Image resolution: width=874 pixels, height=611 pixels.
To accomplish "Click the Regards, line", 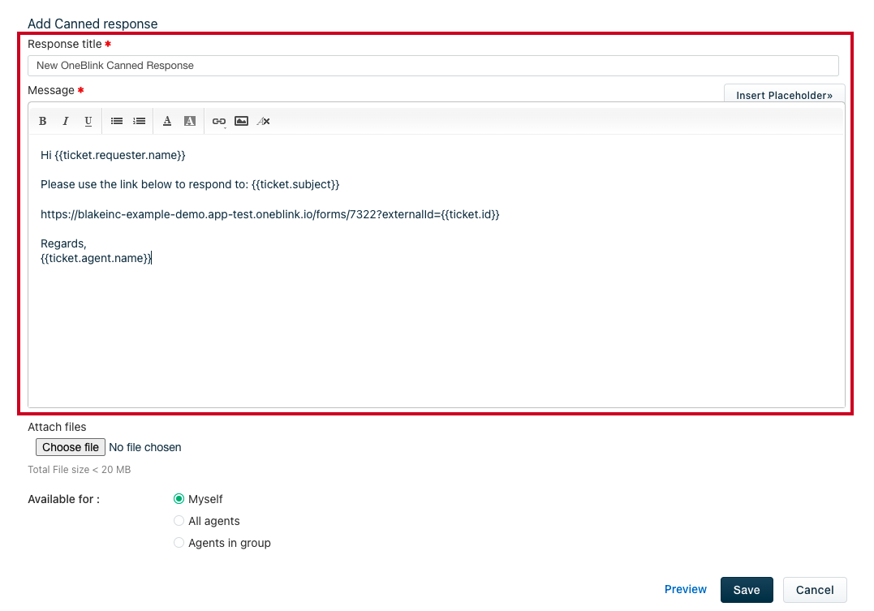I will click(x=63, y=243).
